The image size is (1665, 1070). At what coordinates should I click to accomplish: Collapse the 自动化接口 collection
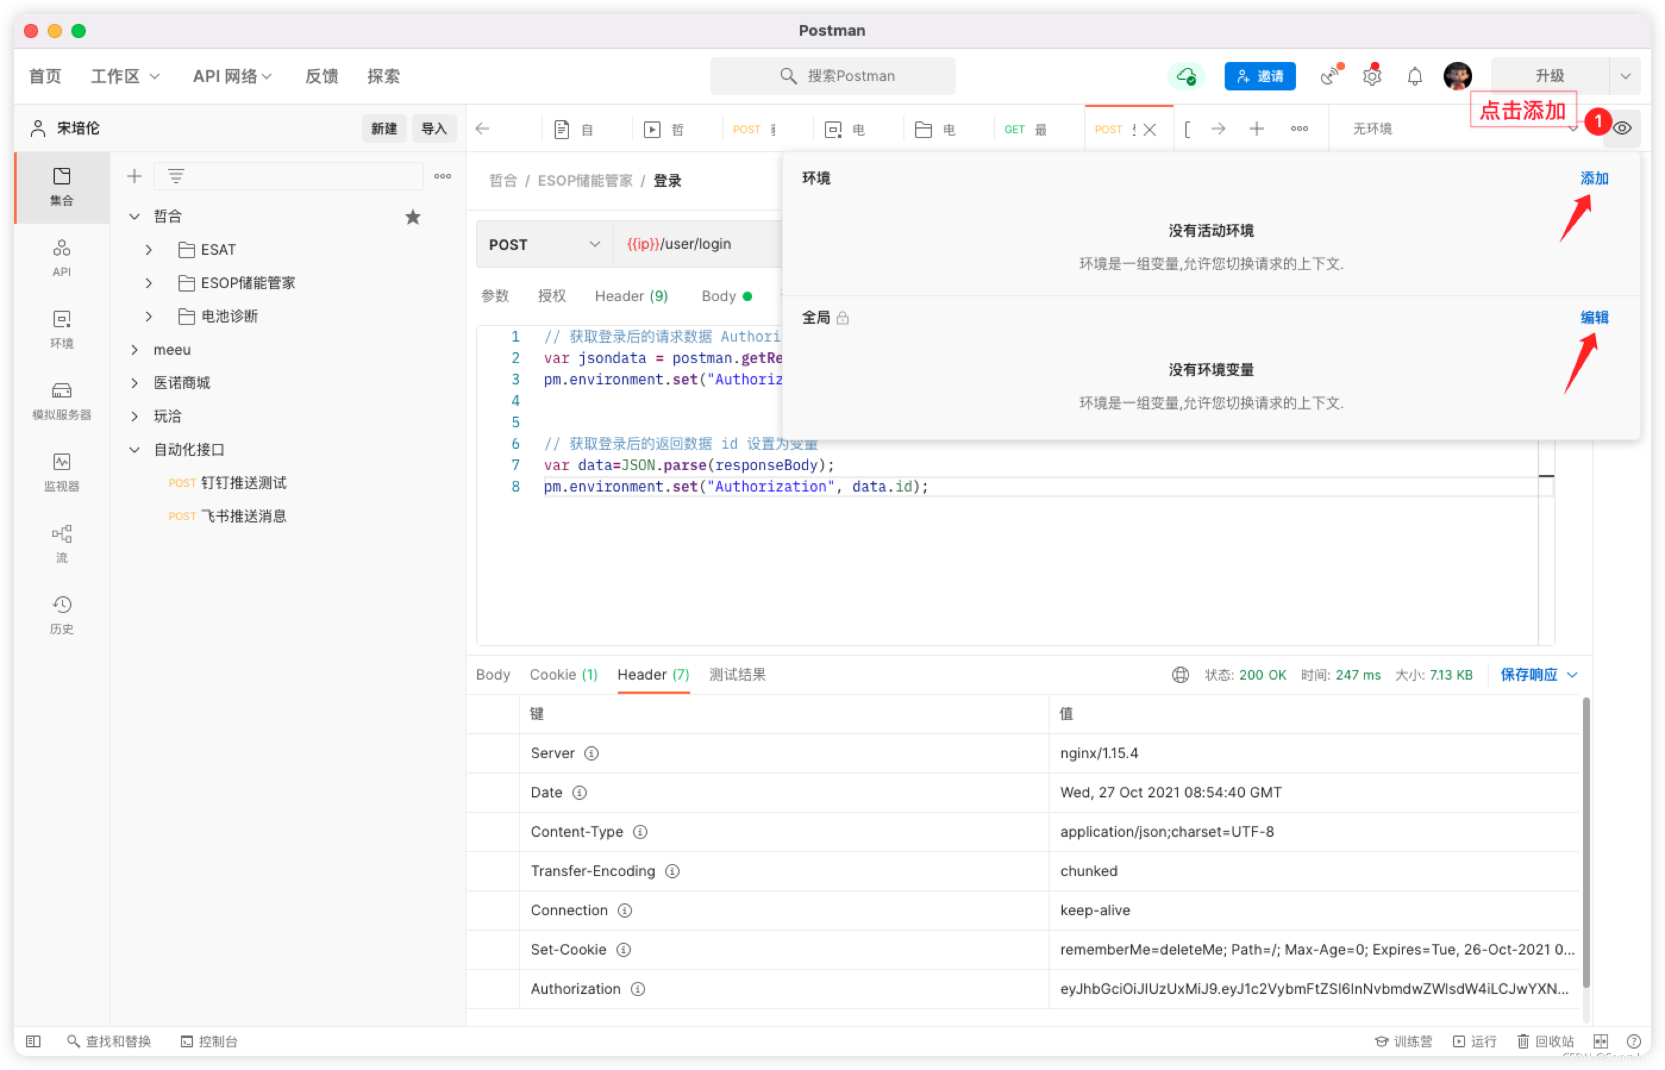pos(134,449)
